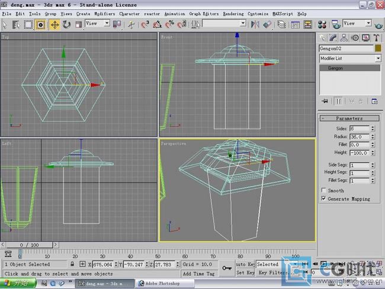Switch to Utilities command panel tab

[x=376, y=38]
